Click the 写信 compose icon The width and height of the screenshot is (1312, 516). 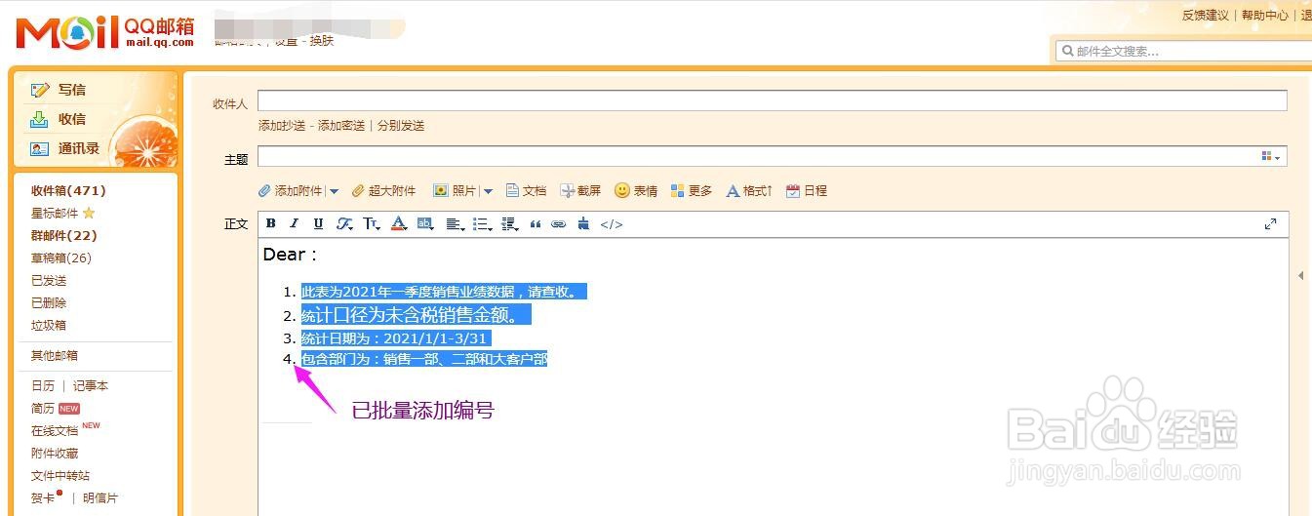click(x=40, y=90)
